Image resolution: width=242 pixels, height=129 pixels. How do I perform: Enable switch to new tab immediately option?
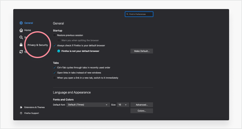55,78
